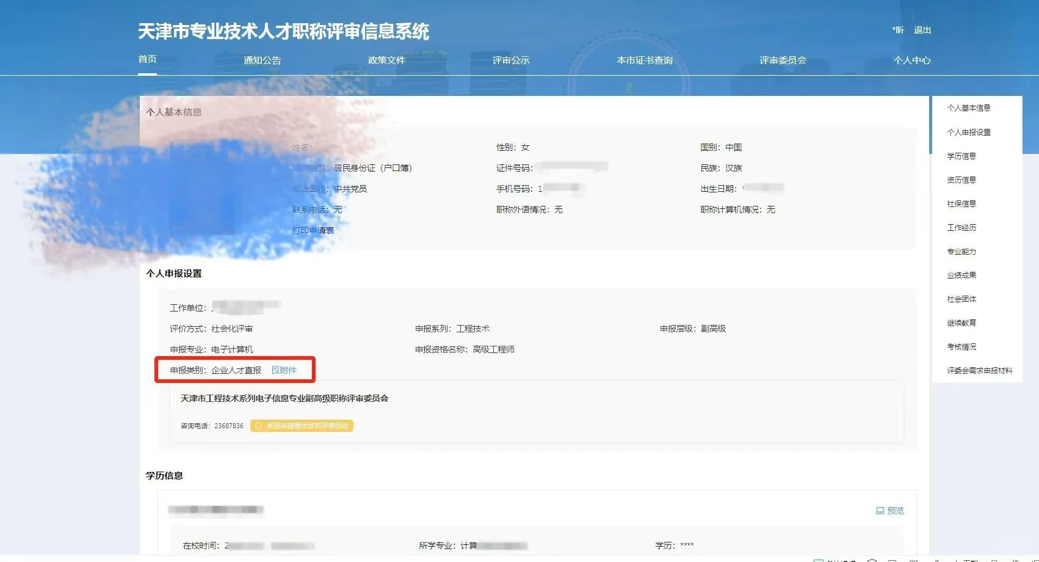Click the username *昕 in the header
The height and width of the screenshot is (562, 1039).
[898, 30]
